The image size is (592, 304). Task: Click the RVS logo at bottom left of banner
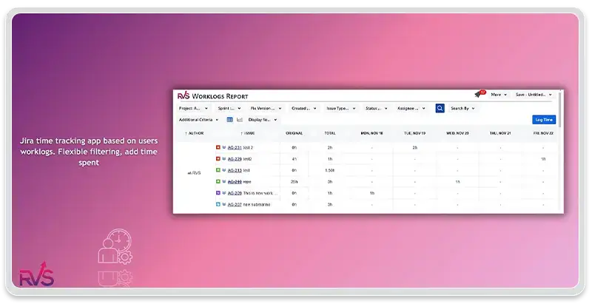coord(36,274)
